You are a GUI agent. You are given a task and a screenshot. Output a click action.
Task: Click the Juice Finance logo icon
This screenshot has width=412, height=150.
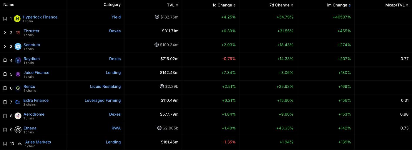[18, 74]
